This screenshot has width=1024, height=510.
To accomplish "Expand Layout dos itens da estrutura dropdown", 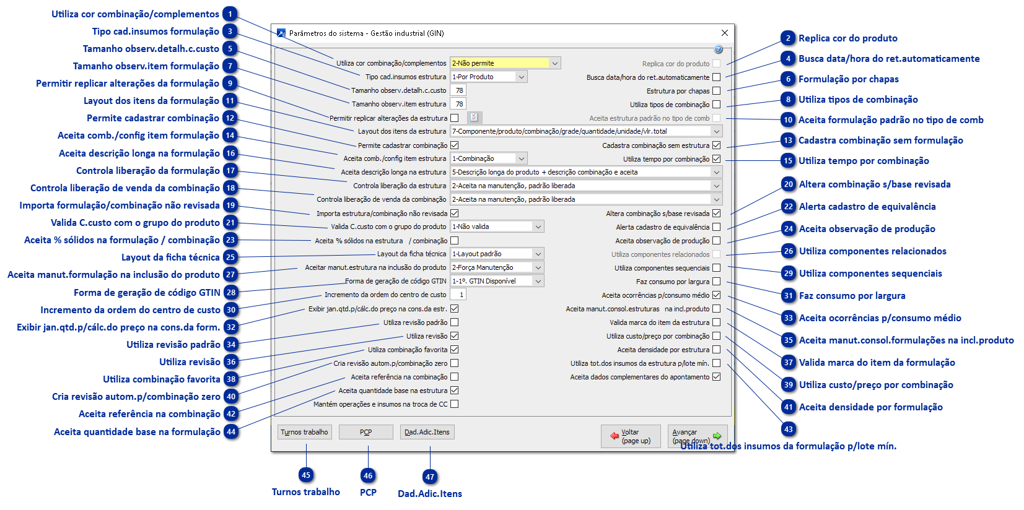I will pyautogui.click(x=717, y=131).
